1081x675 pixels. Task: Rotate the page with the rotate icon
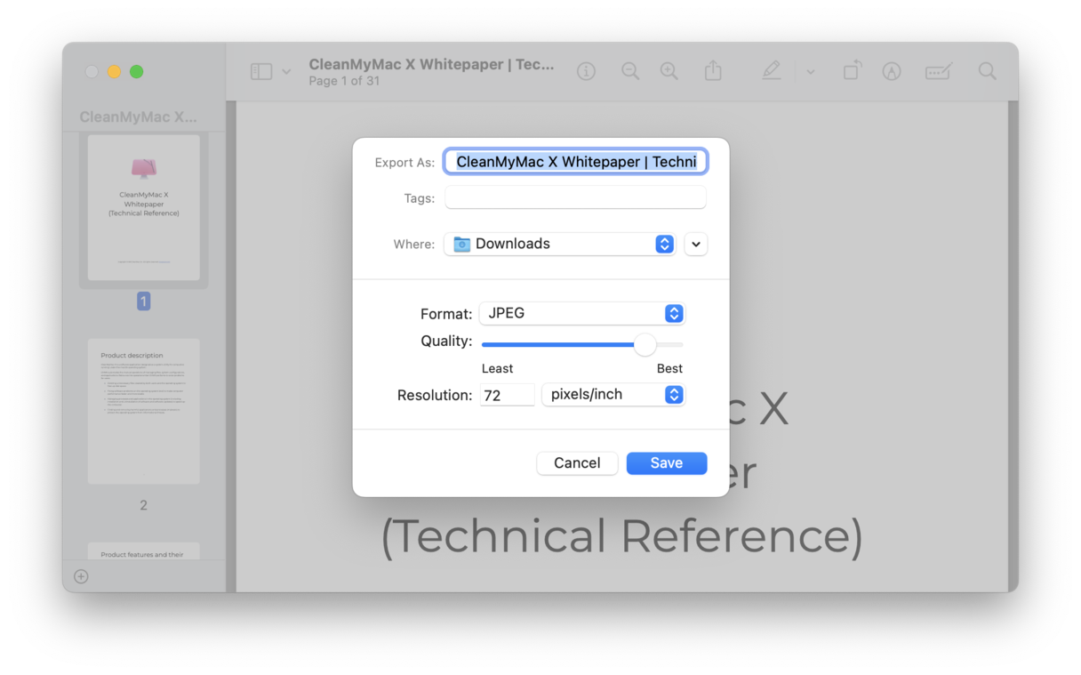click(852, 70)
